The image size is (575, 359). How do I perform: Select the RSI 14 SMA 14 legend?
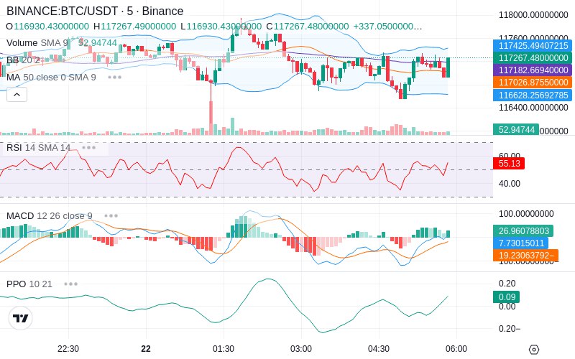38,148
